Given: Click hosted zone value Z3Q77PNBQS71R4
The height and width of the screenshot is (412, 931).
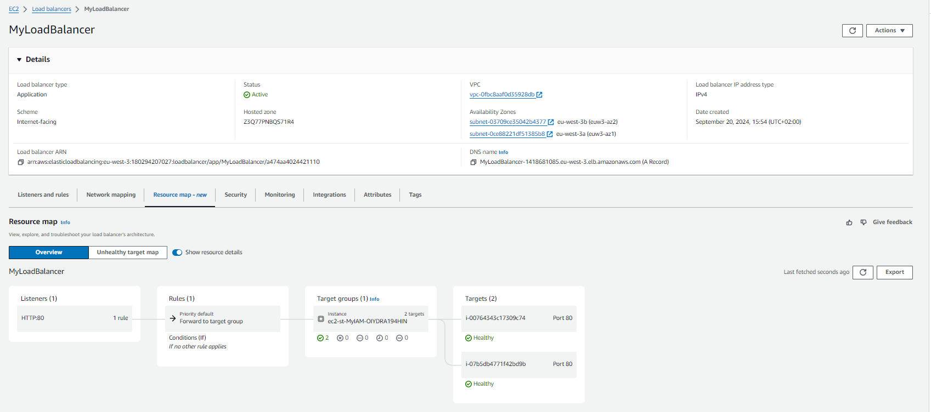Looking at the screenshot, I should [269, 122].
